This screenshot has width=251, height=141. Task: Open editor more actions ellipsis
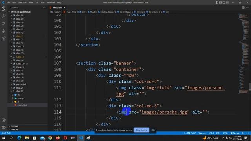click(247, 7)
